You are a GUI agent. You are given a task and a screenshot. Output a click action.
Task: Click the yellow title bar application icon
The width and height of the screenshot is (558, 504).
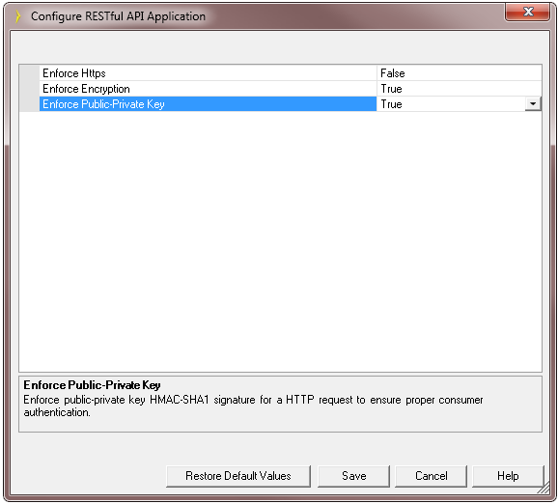[17, 16]
